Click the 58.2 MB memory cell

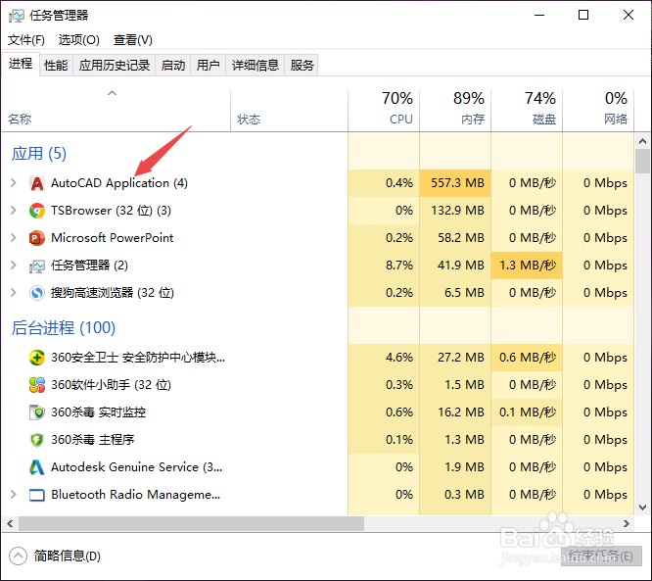[455, 238]
